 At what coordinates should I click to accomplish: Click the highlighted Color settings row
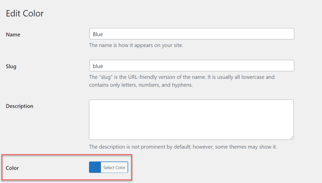pyautogui.click(x=66, y=167)
